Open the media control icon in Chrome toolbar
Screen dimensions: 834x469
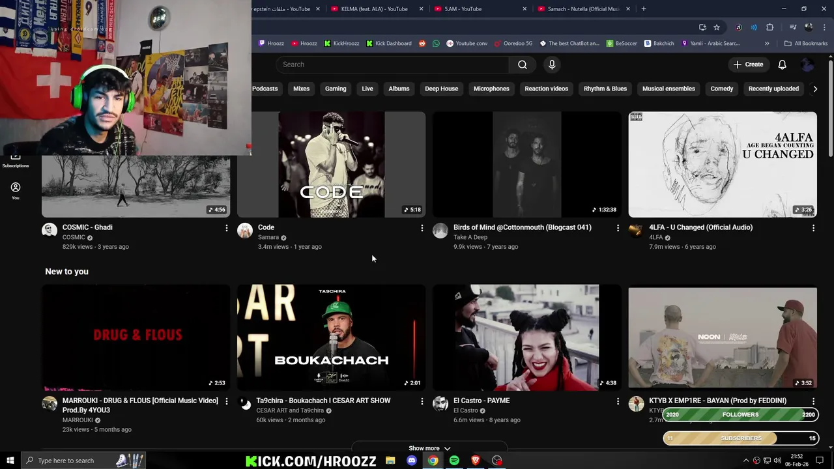coord(793,27)
